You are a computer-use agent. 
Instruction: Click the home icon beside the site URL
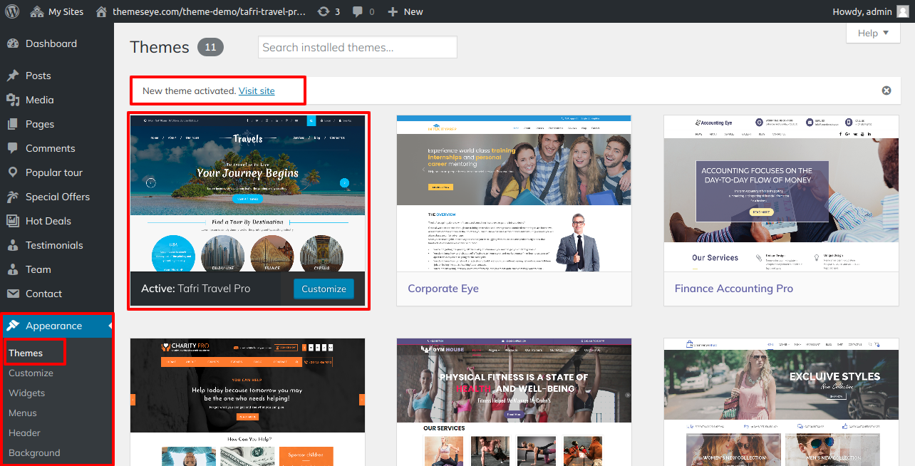click(x=102, y=11)
